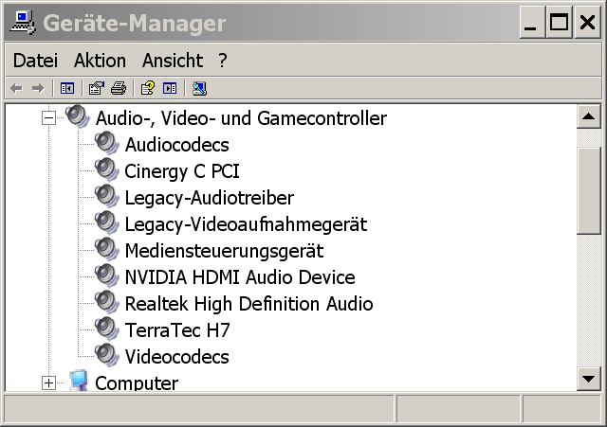Open the Aktion menu

click(100, 61)
